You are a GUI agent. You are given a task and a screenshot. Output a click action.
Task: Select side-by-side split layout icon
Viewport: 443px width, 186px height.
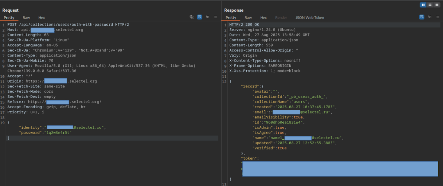[x=423, y=5]
